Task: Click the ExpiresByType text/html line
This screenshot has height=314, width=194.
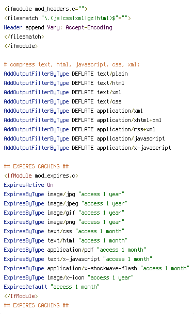Action: click(x=66, y=240)
